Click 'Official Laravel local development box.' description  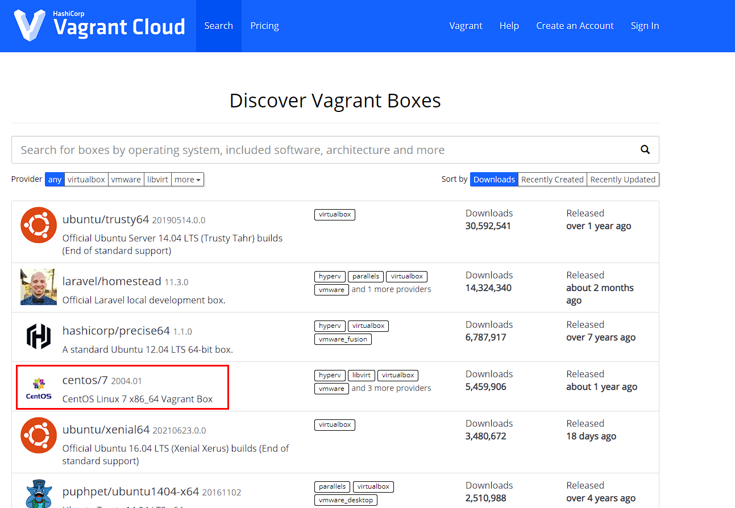click(144, 300)
